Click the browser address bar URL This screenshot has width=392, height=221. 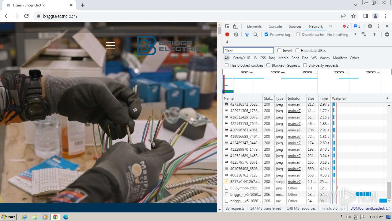[60, 16]
